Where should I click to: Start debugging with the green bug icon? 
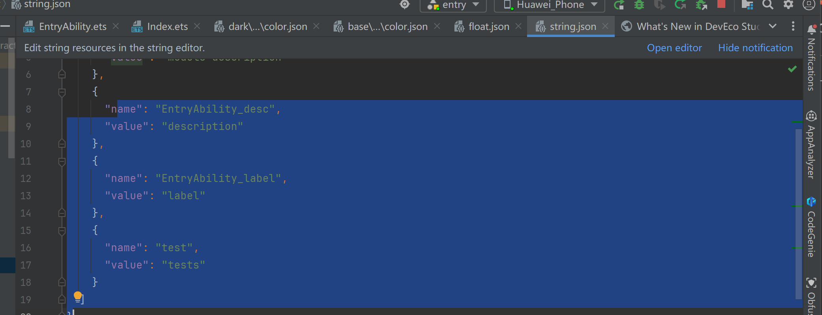pos(639,5)
